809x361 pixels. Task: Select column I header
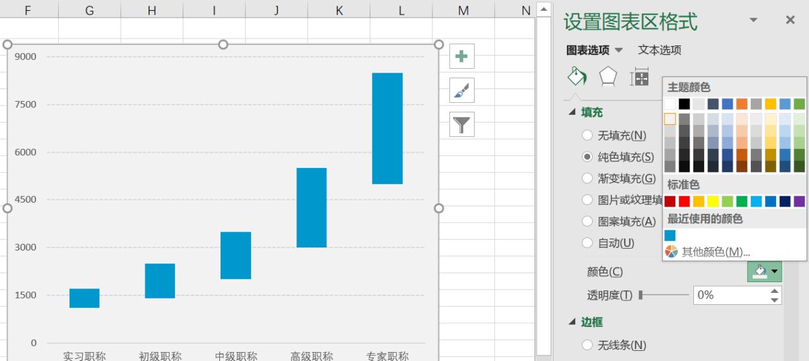tap(214, 9)
